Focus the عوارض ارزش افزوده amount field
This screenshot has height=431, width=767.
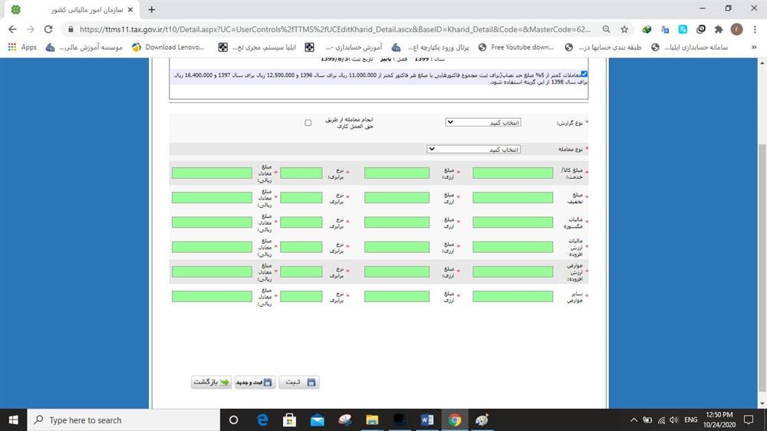(x=512, y=271)
